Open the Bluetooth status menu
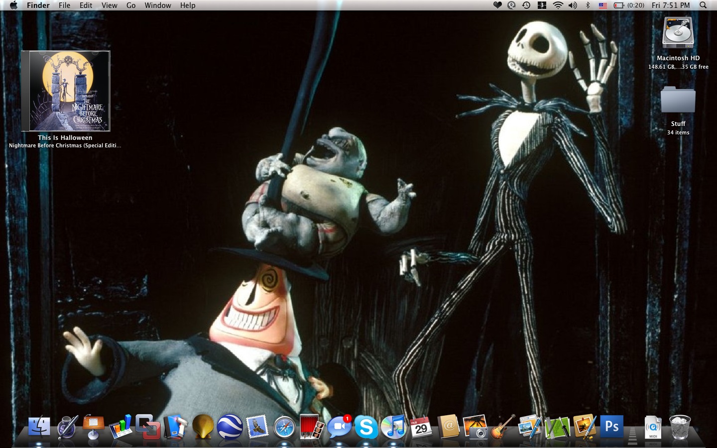The height and width of the screenshot is (448, 717). [588, 5]
